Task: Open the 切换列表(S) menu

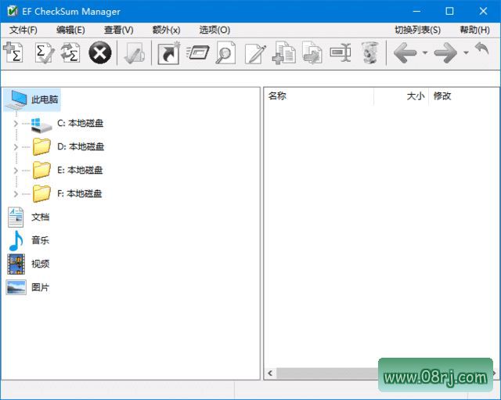Action: pyautogui.click(x=417, y=30)
